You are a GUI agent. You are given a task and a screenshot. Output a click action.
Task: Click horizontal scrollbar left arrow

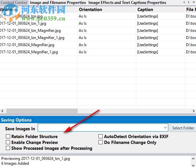pos(2,111)
